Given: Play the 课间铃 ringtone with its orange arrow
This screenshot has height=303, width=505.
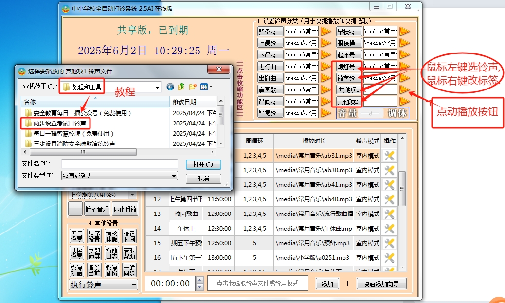Looking at the screenshot, I should pos(325,101).
